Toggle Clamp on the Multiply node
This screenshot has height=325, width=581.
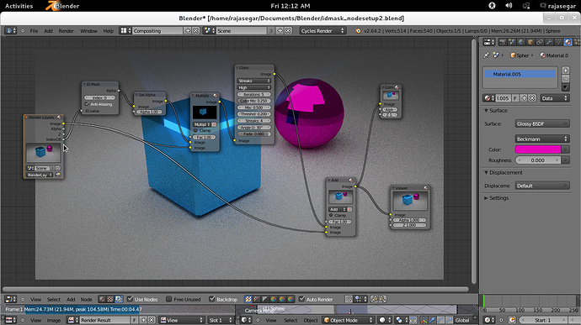coord(195,130)
